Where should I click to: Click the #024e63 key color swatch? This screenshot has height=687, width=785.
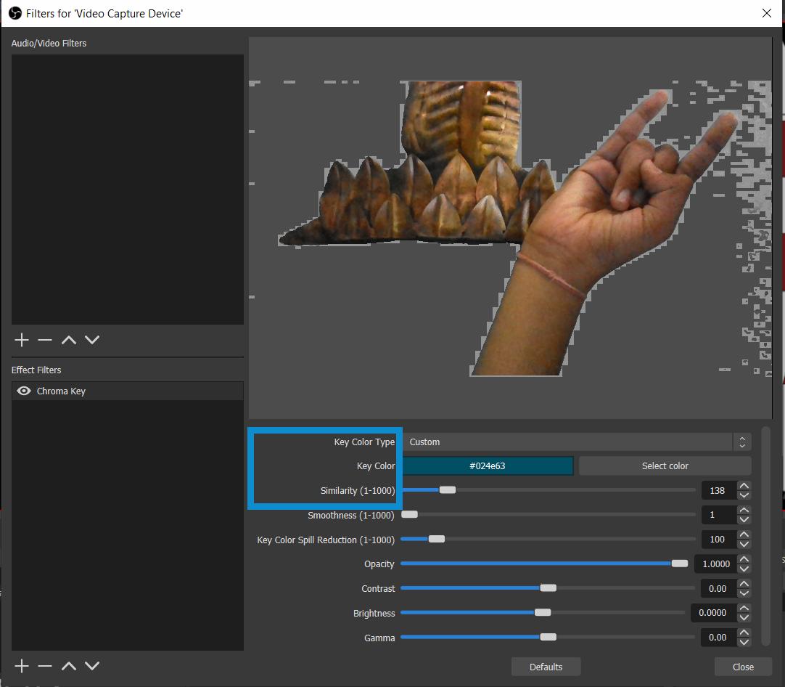pyautogui.click(x=488, y=466)
